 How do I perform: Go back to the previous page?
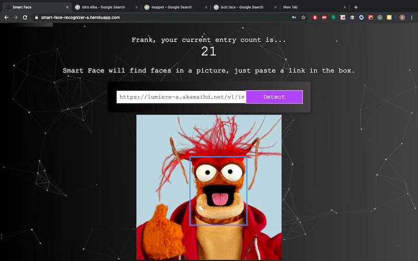[x=6, y=18]
